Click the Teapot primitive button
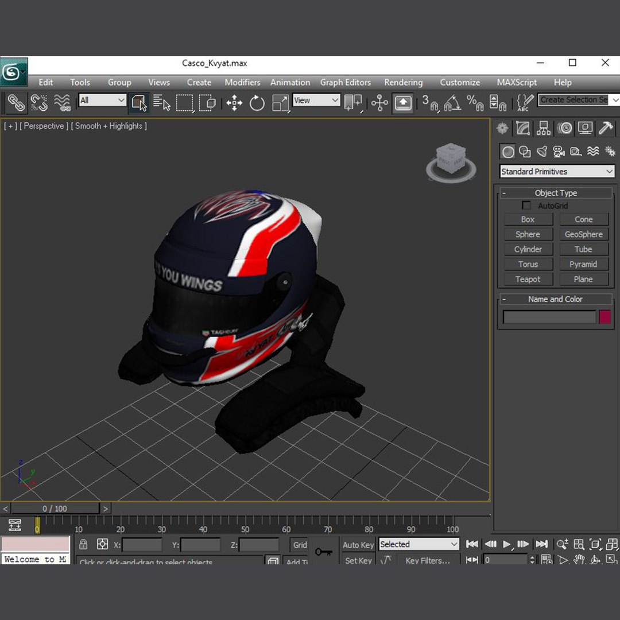Image resolution: width=620 pixels, height=620 pixels. tap(528, 279)
